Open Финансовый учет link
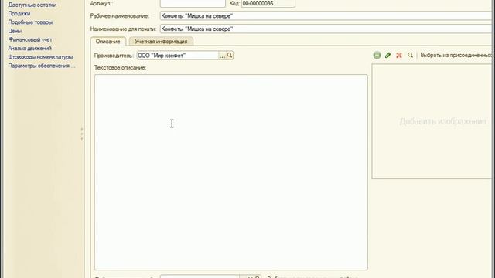The image size is (495, 278). (x=30, y=39)
